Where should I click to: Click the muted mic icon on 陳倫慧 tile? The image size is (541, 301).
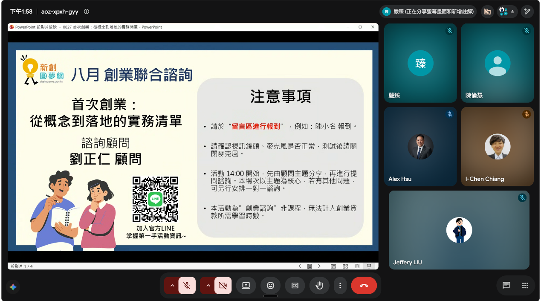[527, 31]
